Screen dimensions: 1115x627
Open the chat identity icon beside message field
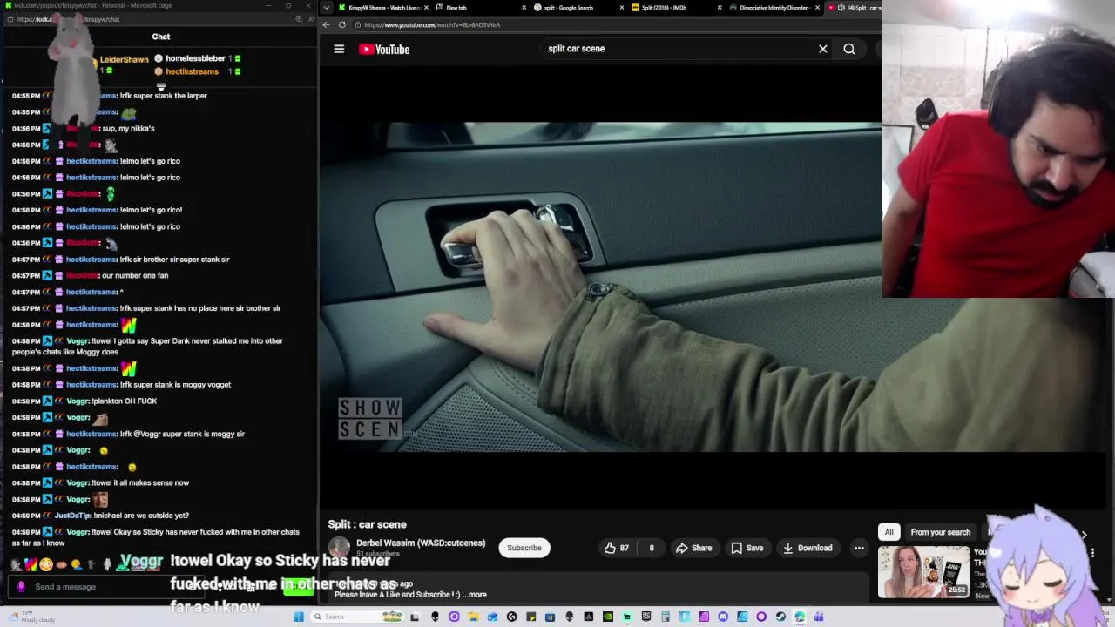[22, 587]
